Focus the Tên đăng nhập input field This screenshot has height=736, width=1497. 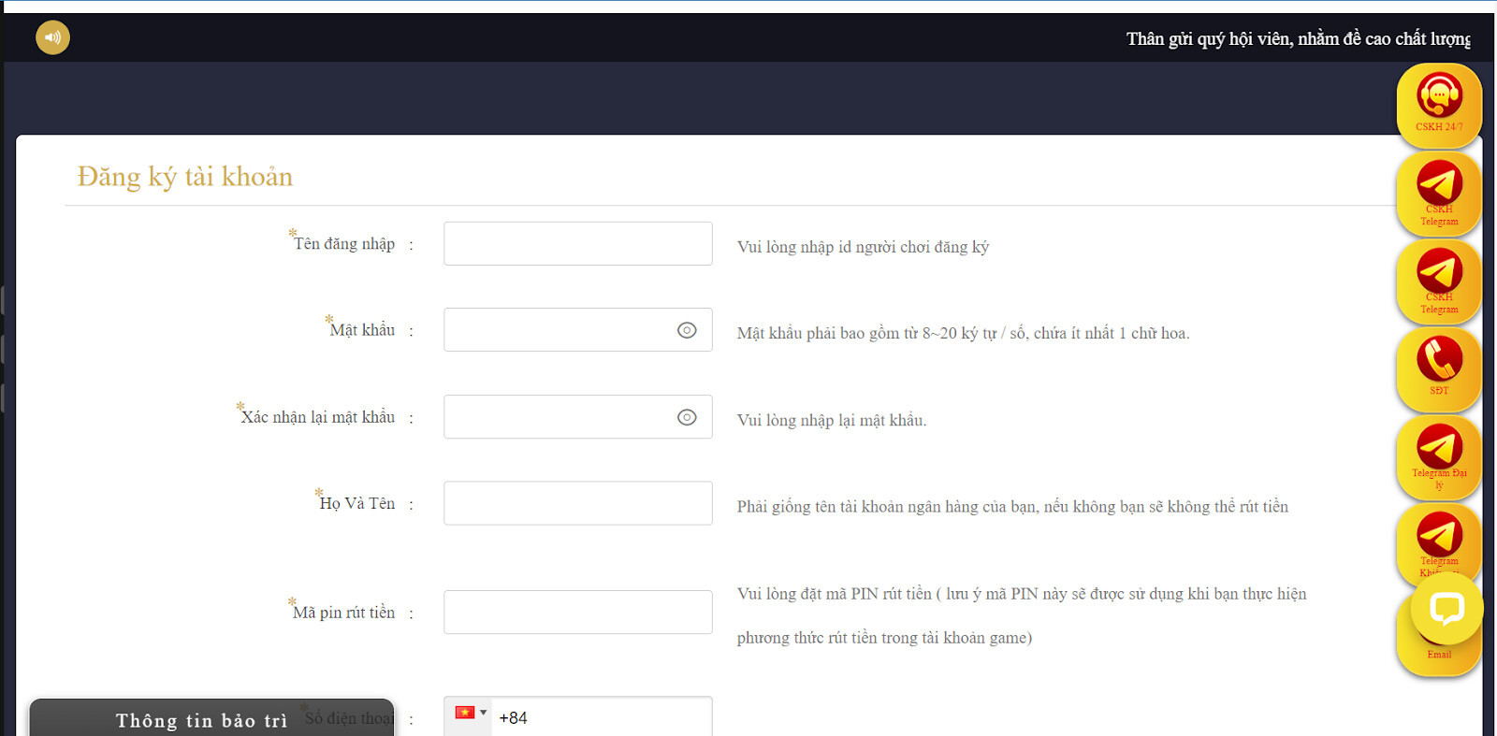click(x=577, y=243)
